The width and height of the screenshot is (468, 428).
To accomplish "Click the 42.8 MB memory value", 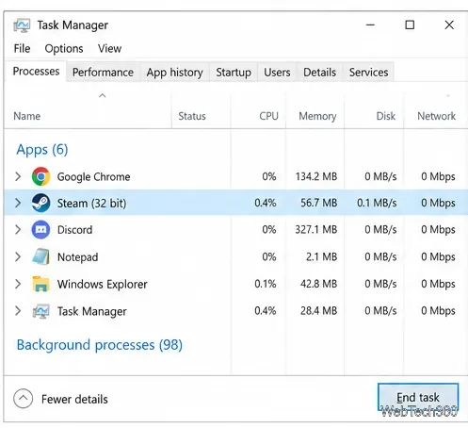I will (319, 284).
